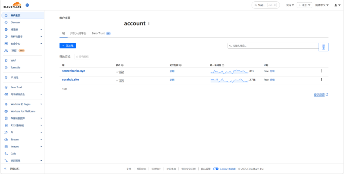The image size is (344, 174).
Task: Open the user profile icon menu
Action: [x=337, y=5]
